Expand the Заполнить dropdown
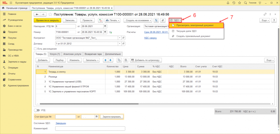 [x=92, y=60]
